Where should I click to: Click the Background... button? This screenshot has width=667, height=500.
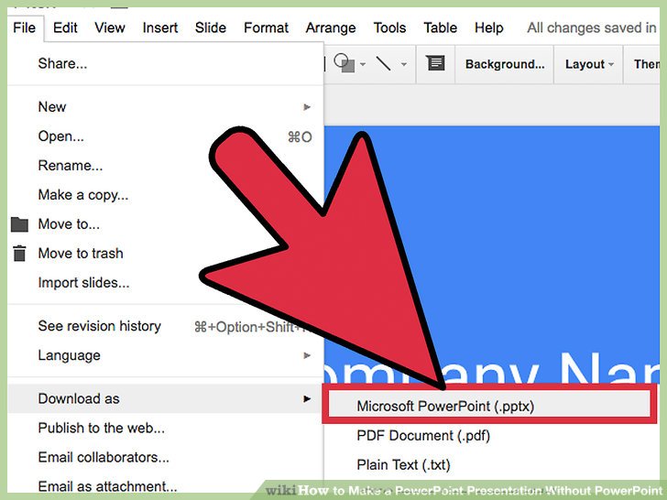coord(505,64)
